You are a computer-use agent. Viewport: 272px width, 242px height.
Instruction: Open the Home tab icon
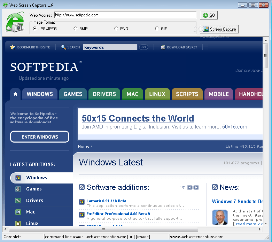click(15, 94)
